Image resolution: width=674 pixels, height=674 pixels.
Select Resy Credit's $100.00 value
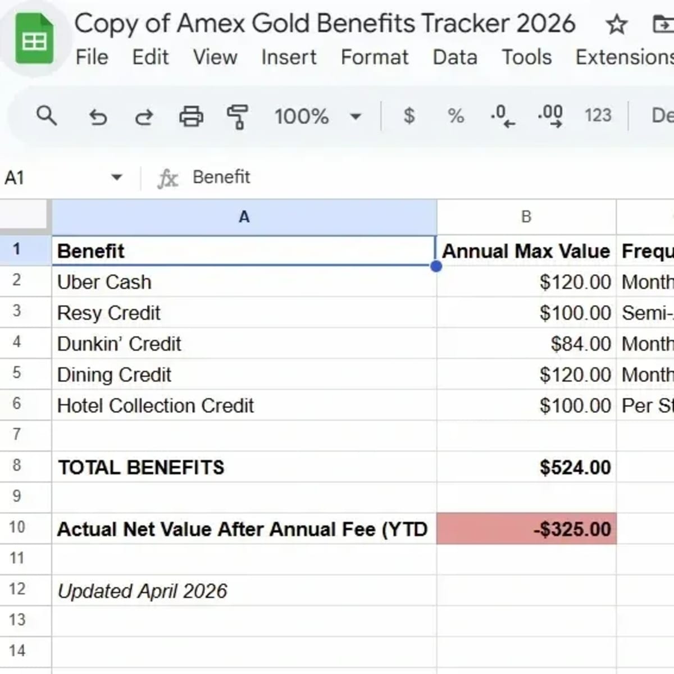(526, 312)
